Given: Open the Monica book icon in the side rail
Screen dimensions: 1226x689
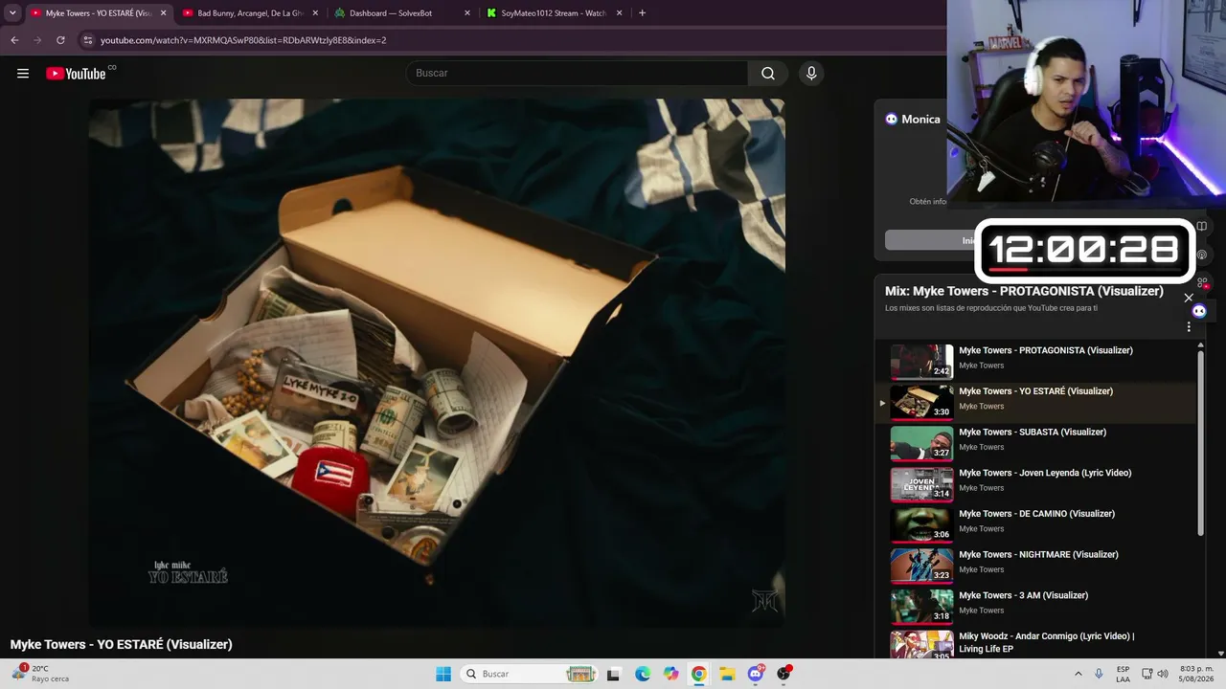Looking at the screenshot, I should pos(1202,227).
